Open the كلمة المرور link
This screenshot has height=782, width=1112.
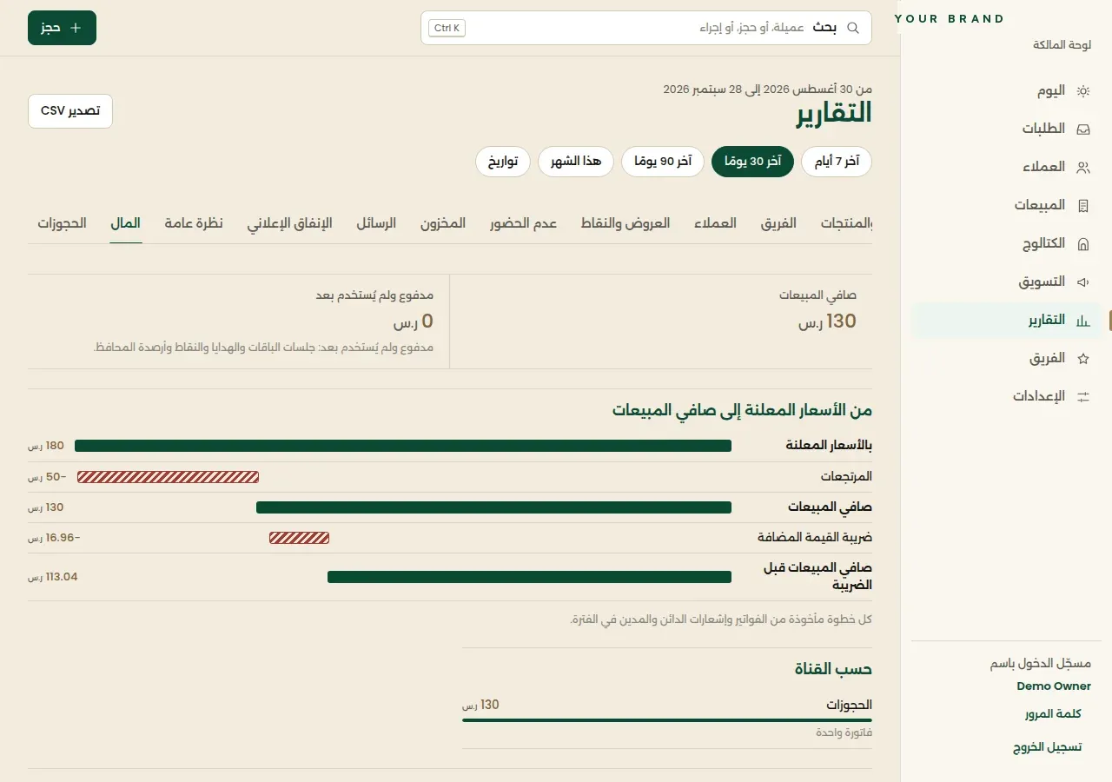1053,714
